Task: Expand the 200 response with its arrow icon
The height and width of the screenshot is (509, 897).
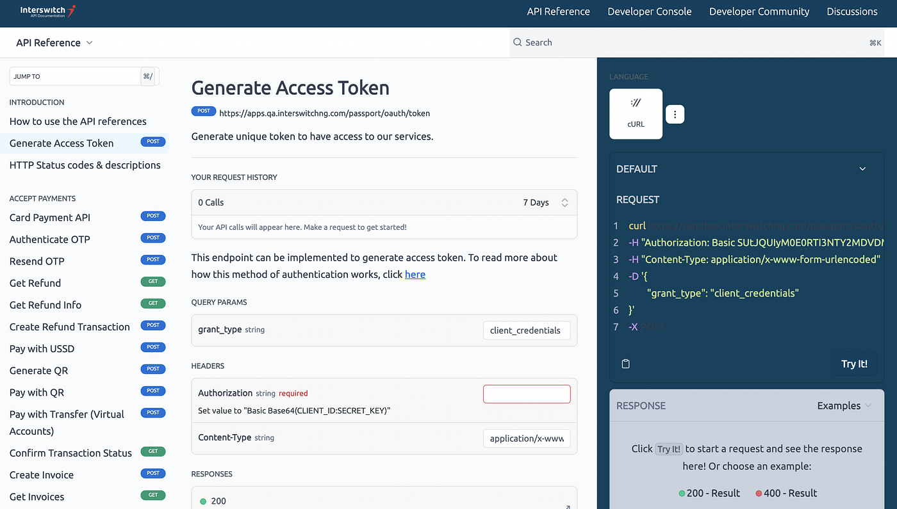Action: tap(566, 505)
